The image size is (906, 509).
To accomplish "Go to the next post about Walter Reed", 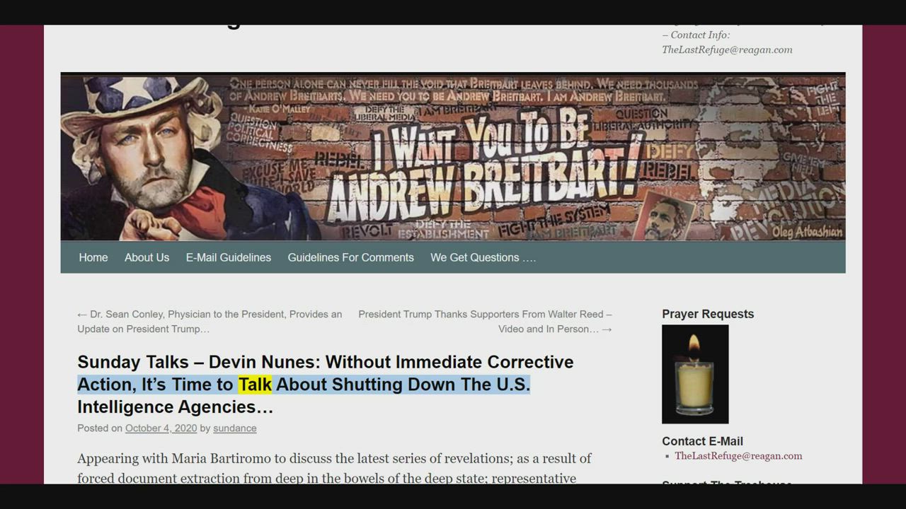I will 485,322.
